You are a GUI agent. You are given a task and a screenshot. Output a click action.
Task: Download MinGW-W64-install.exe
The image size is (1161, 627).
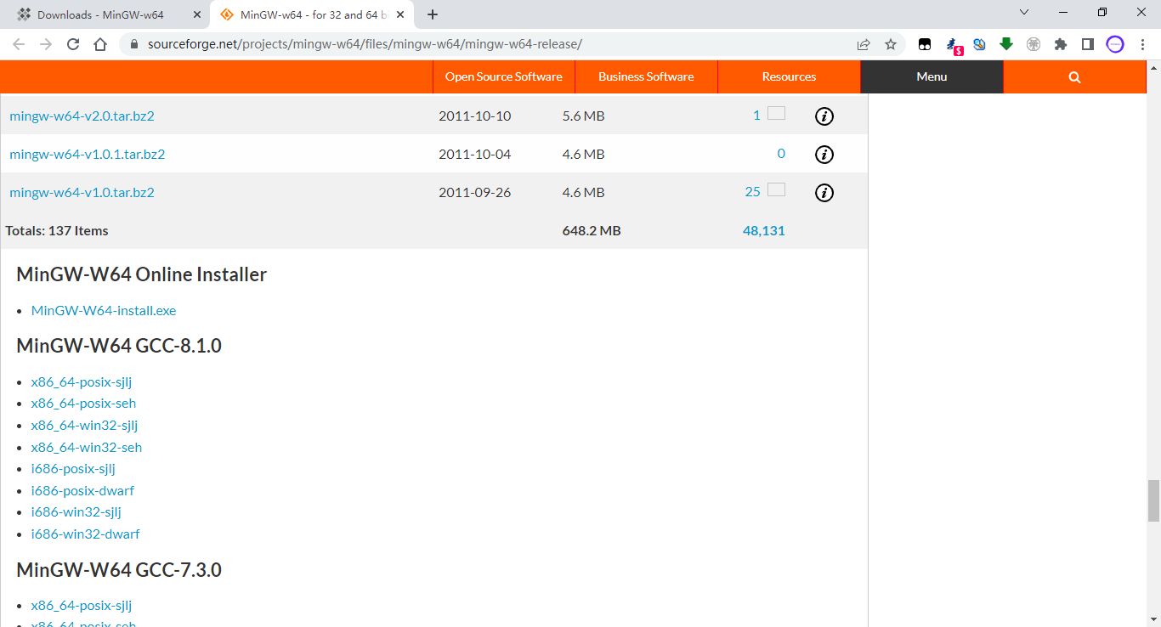click(104, 310)
